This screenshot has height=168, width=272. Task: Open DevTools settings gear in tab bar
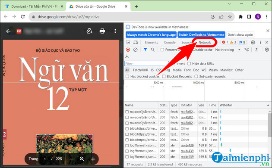253,42
